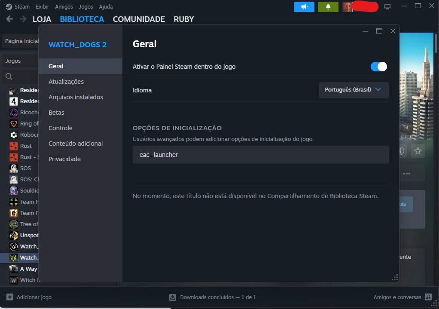Open the Ajuda menu
Viewport: 439px width, 309px height.
106,7
